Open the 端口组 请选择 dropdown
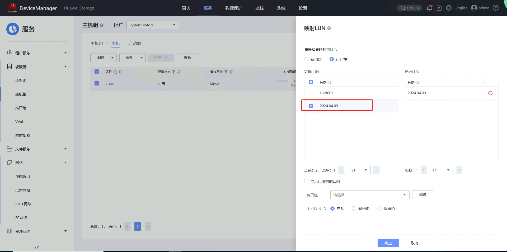The height and width of the screenshot is (252, 507). 369,195
